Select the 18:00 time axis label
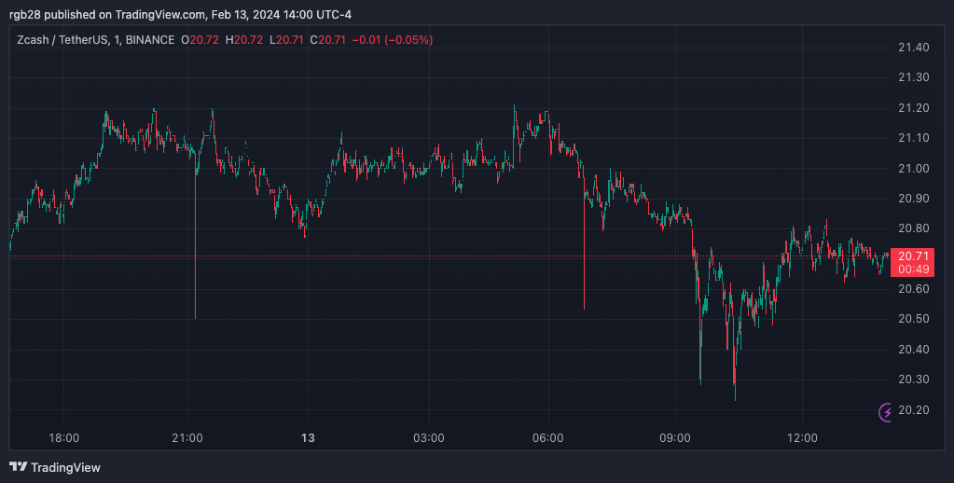Image resolution: width=954 pixels, height=483 pixels. click(x=63, y=437)
